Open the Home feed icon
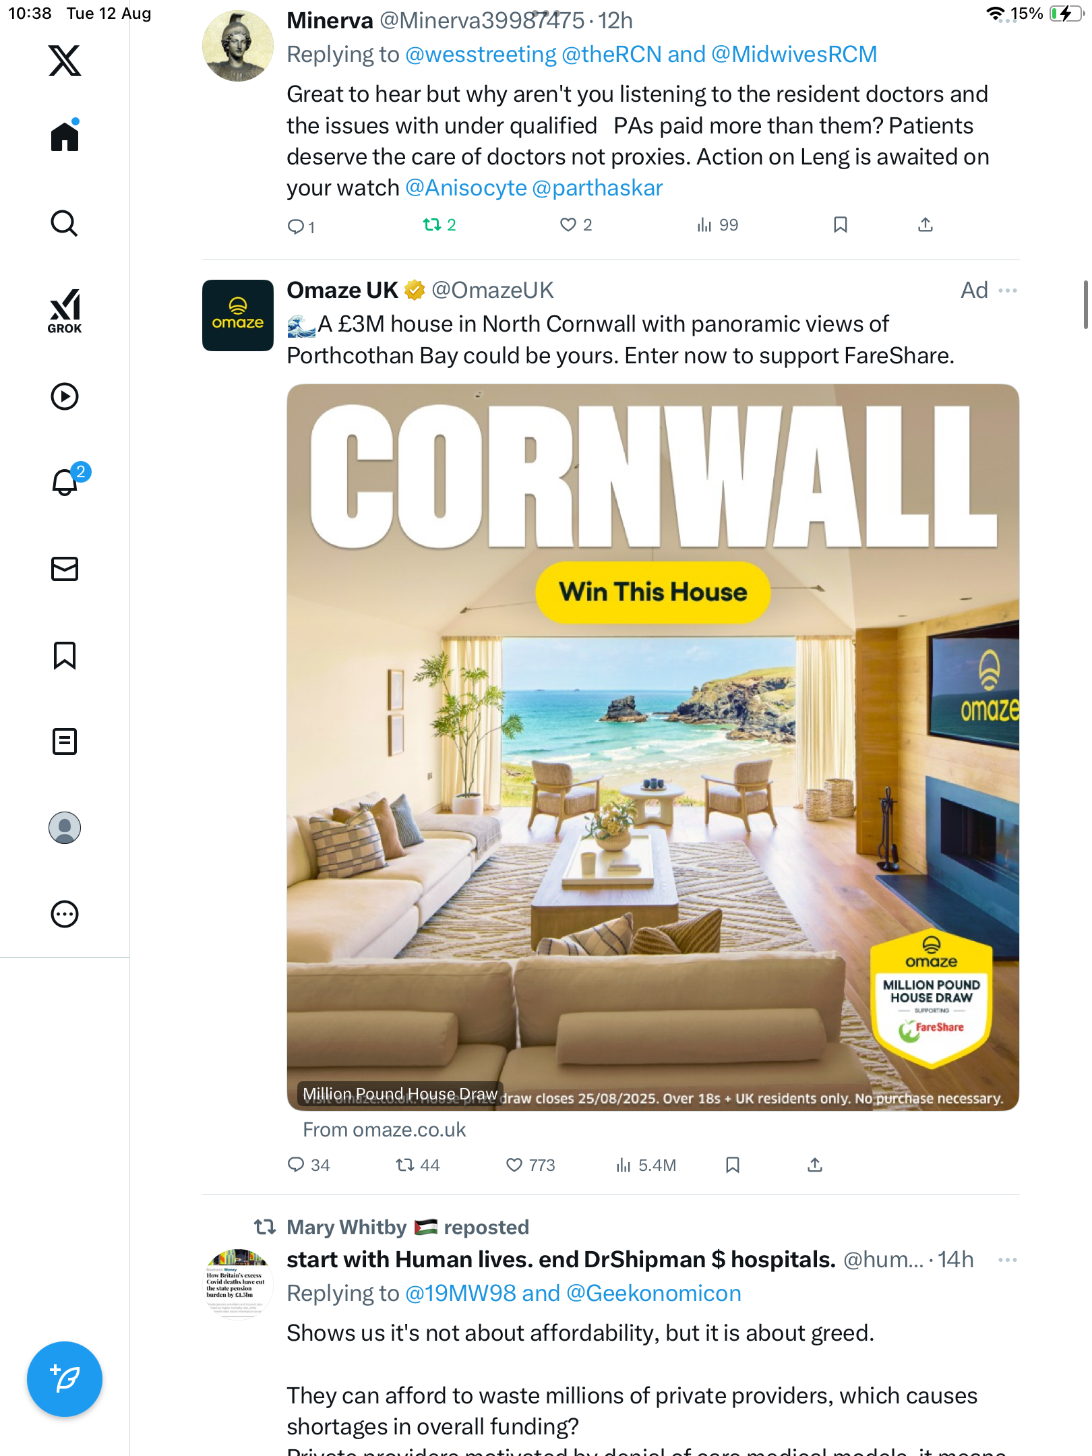1092x1456 pixels. [x=65, y=135]
